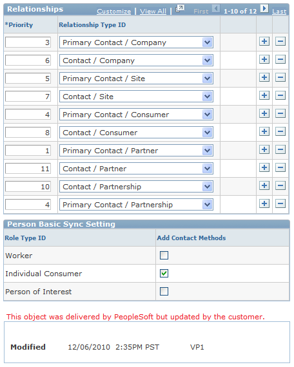The height and width of the screenshot is (367, 294).
Task: Delete the Primary Contact / Site row
Action: click(280, 77)
